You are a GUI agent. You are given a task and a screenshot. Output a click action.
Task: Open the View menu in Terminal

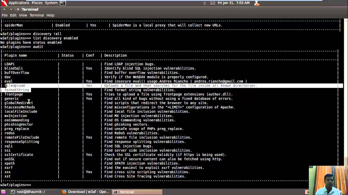(x=23, y=15)
